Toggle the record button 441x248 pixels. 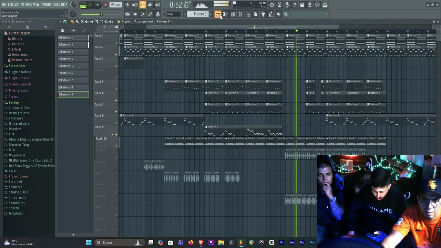point(105,5)
